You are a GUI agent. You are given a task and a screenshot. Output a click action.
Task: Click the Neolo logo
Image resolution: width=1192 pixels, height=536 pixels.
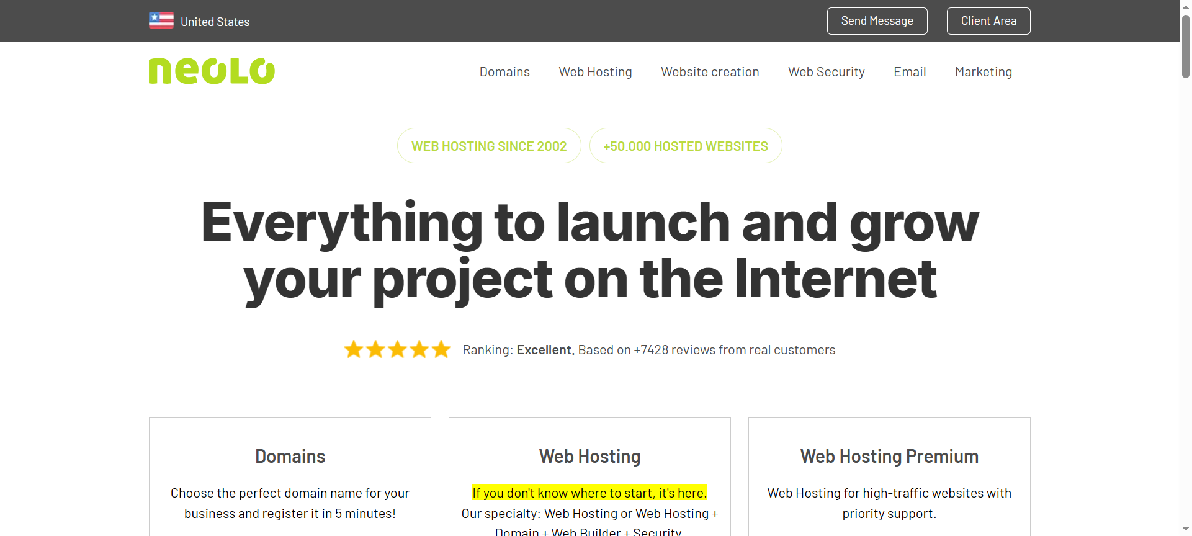(212, 71)
